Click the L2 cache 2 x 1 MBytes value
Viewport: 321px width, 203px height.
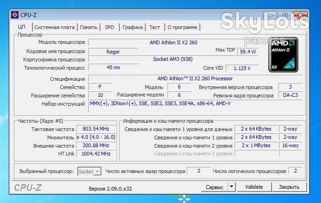pyautogui.click(x=256, y=145)
